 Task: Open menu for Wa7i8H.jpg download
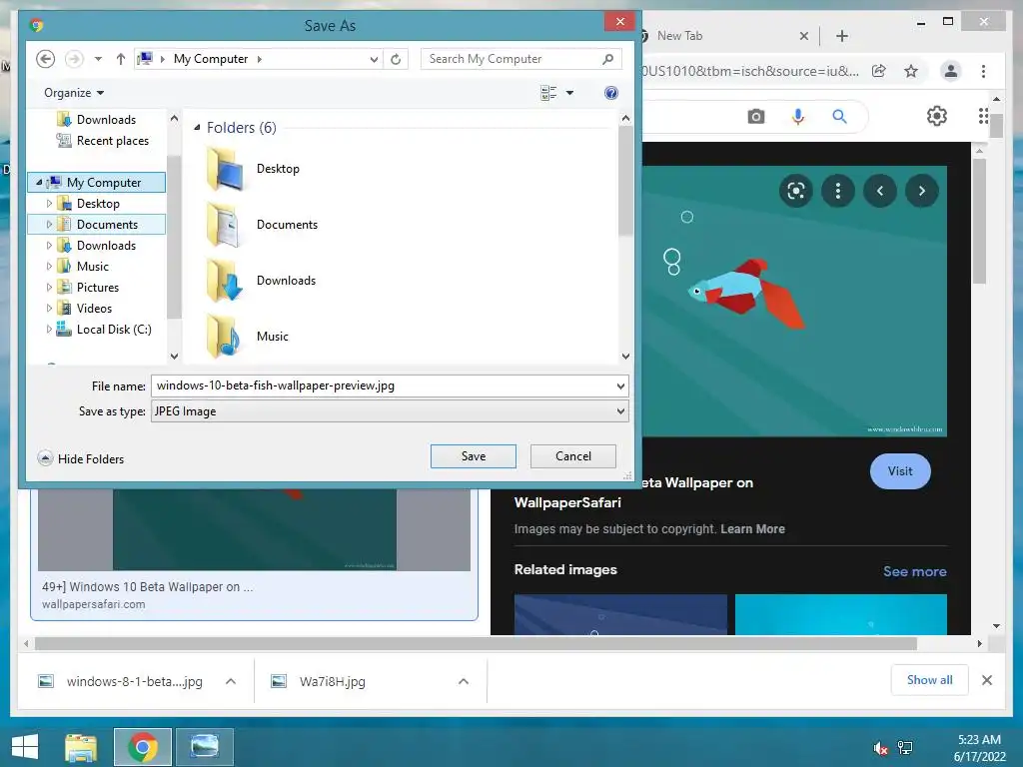[x=464, y=681]
